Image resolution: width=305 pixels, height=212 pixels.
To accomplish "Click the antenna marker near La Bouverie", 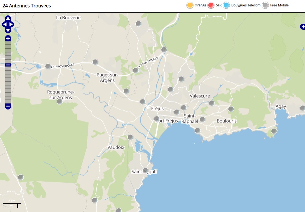I will [x=138, y=23].
